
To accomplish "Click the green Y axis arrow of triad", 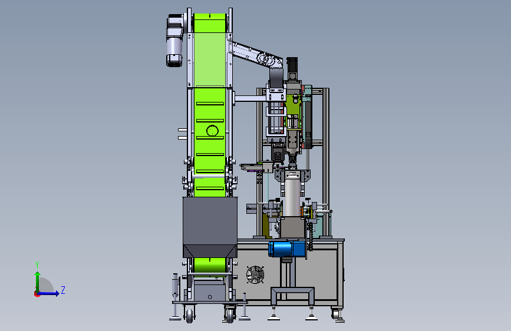I will point(38,282).
